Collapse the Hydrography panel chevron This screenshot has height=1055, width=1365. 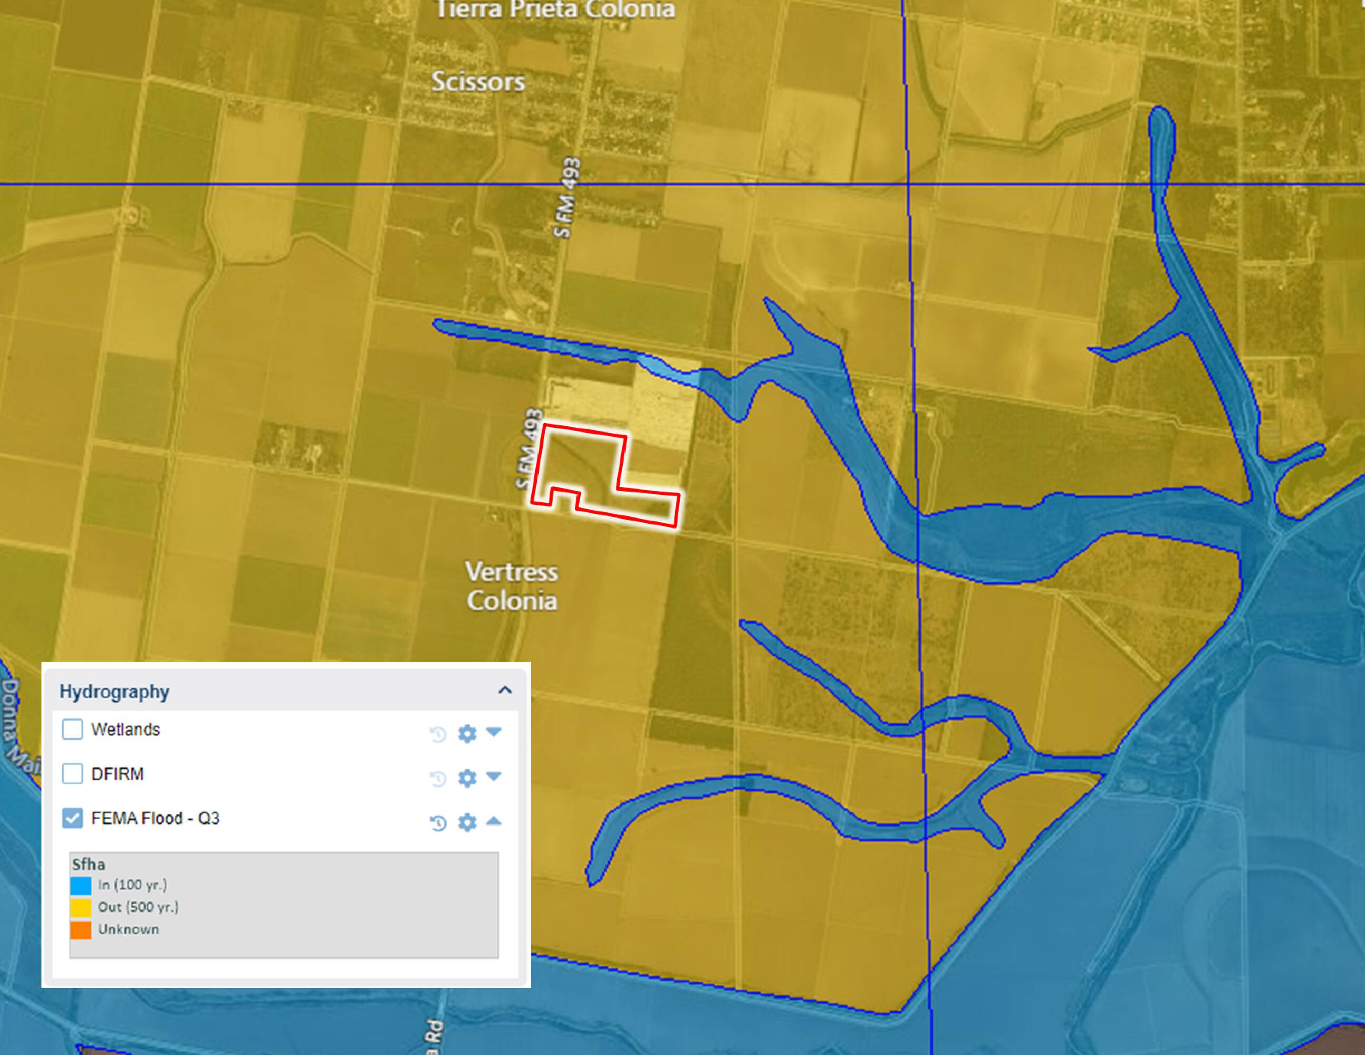505,690
